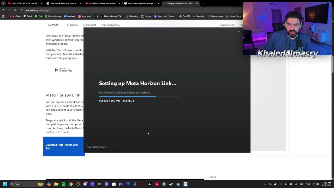Screen dimensions: 334x188
Task: Open the tab search dropdown arrow
Action: [x=3, y=3]
